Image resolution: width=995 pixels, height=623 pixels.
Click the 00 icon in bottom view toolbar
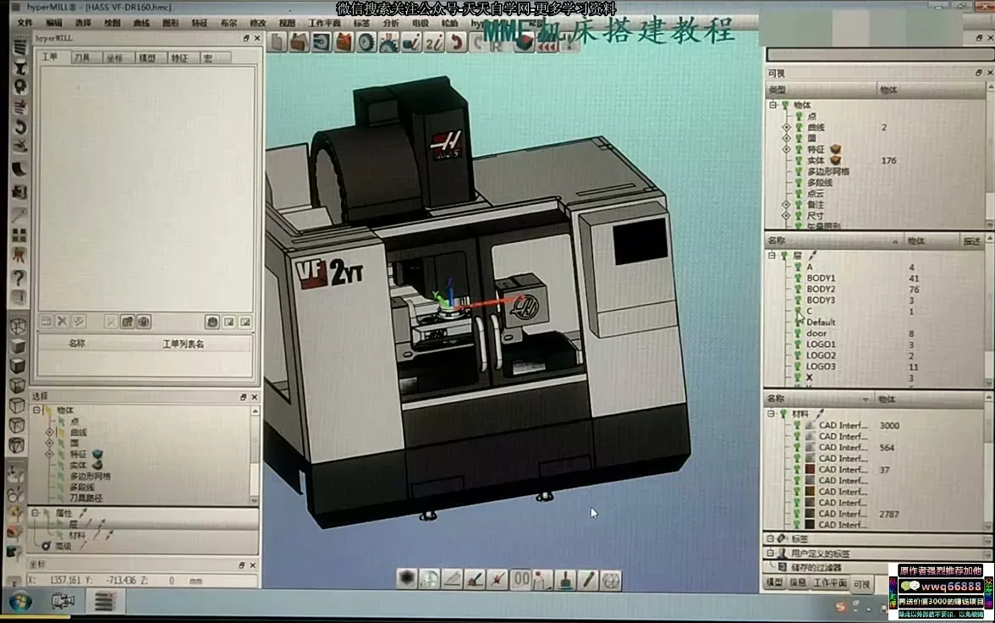(521, 579)
